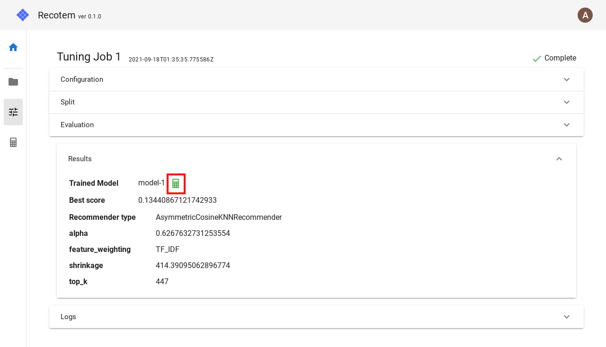
Task: Go to Home in the sidebar
Action: pos(13,47)
